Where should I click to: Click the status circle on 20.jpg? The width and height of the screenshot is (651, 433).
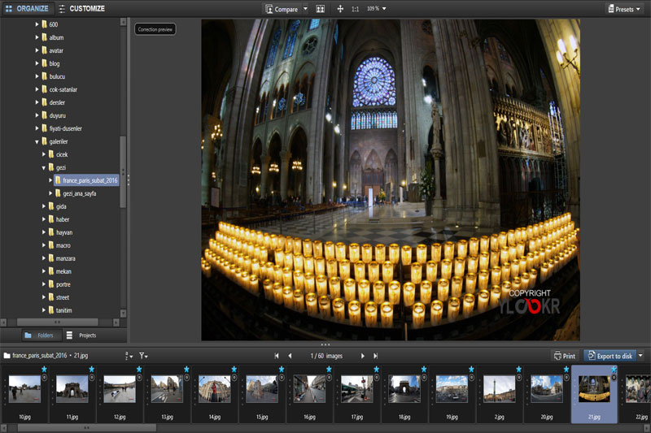point(566,378)
